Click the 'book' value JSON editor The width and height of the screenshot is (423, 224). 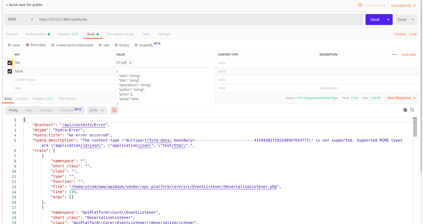[165, 87]
